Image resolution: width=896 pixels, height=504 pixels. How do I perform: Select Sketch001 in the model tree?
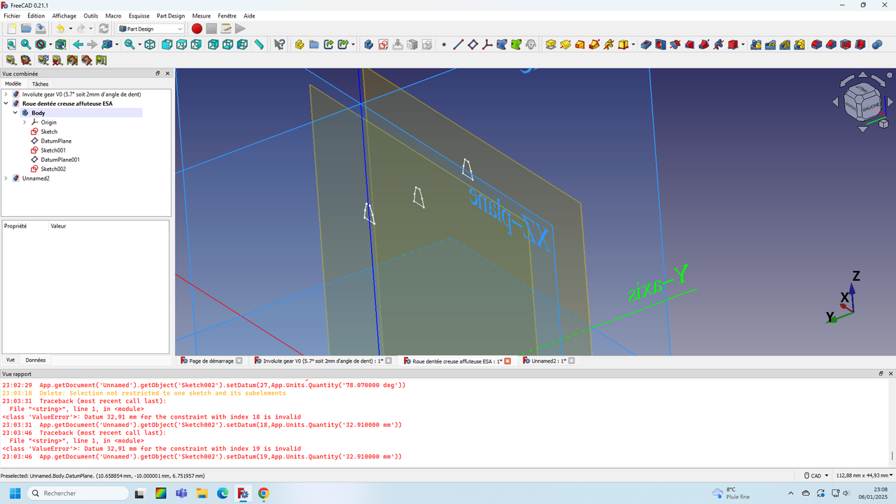pos(53,150)
